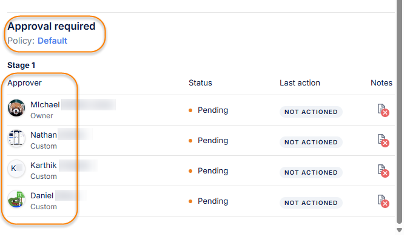The height and width of the screenshot is (245, 410).
Task: Open Michael's notes icon
Action: [382, 110]
